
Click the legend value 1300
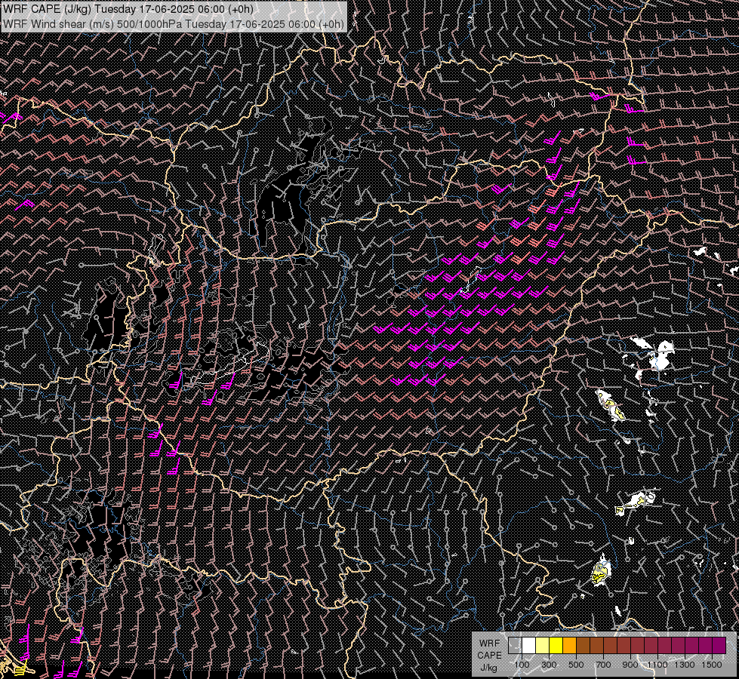click(x=685, y=665)
